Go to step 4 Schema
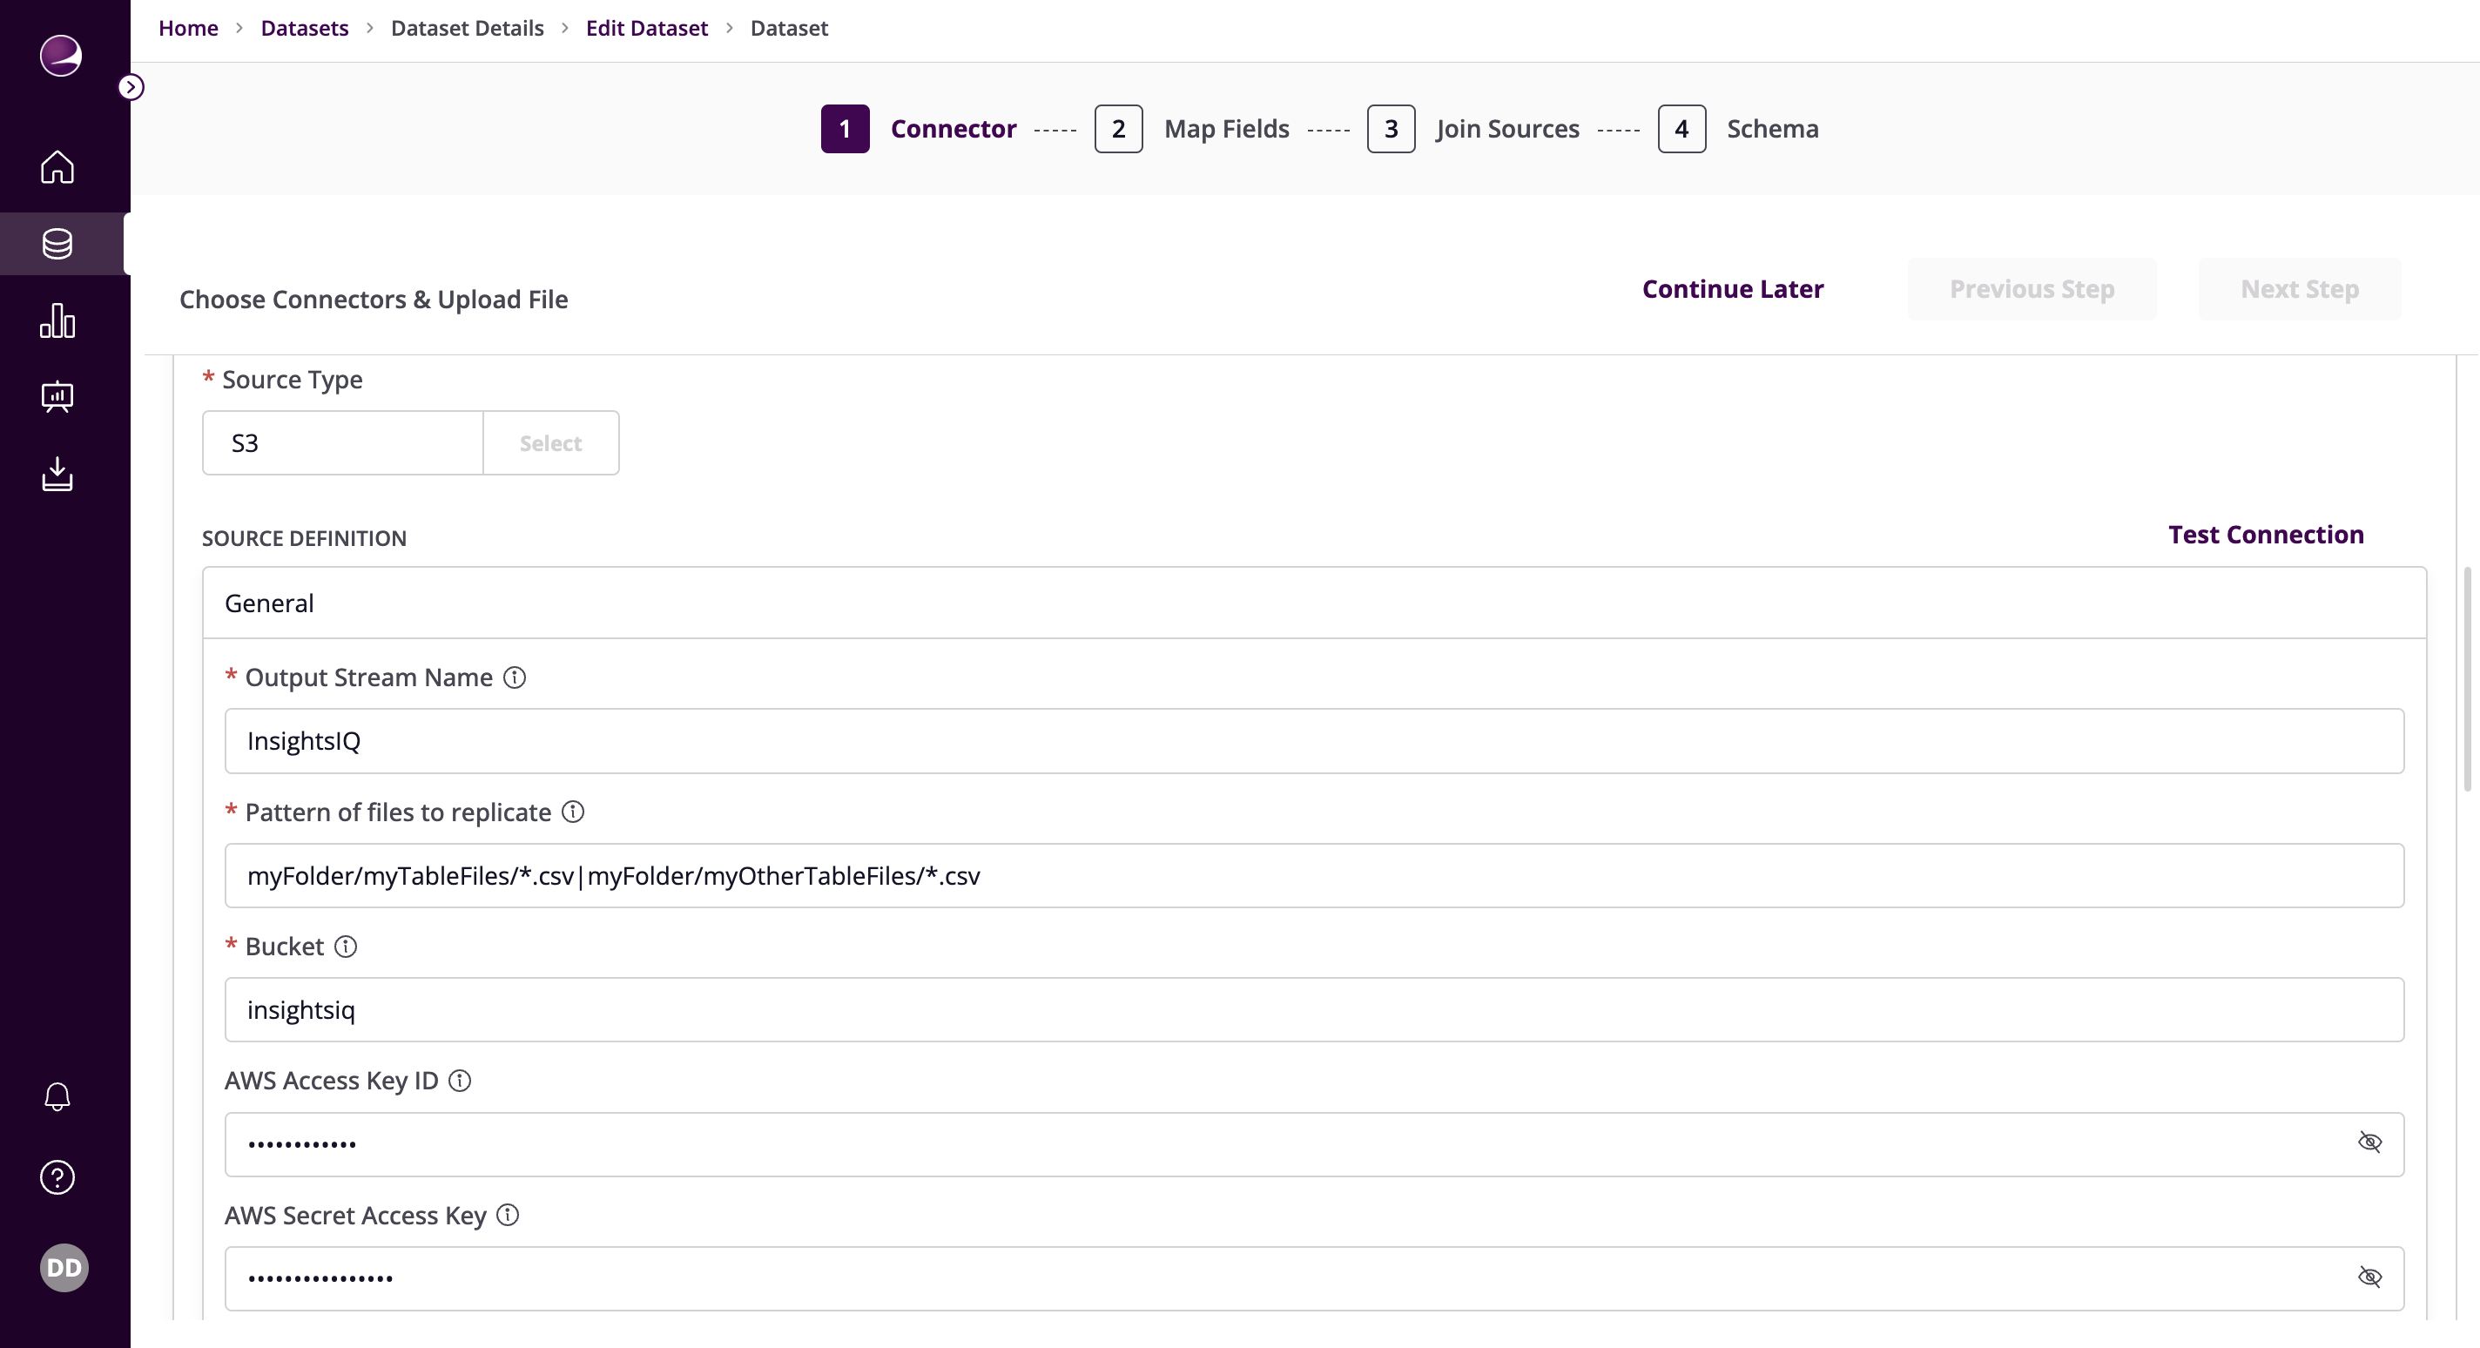 (x=1681, y=129)
